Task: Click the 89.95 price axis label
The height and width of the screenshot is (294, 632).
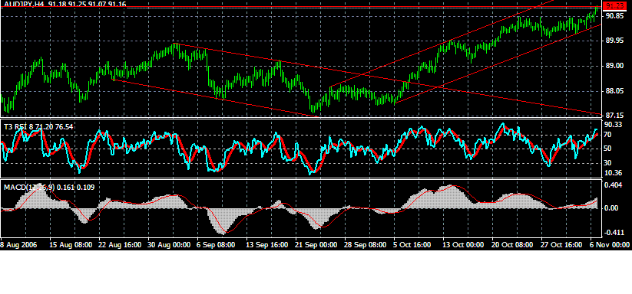Action: tap(615, 41)
